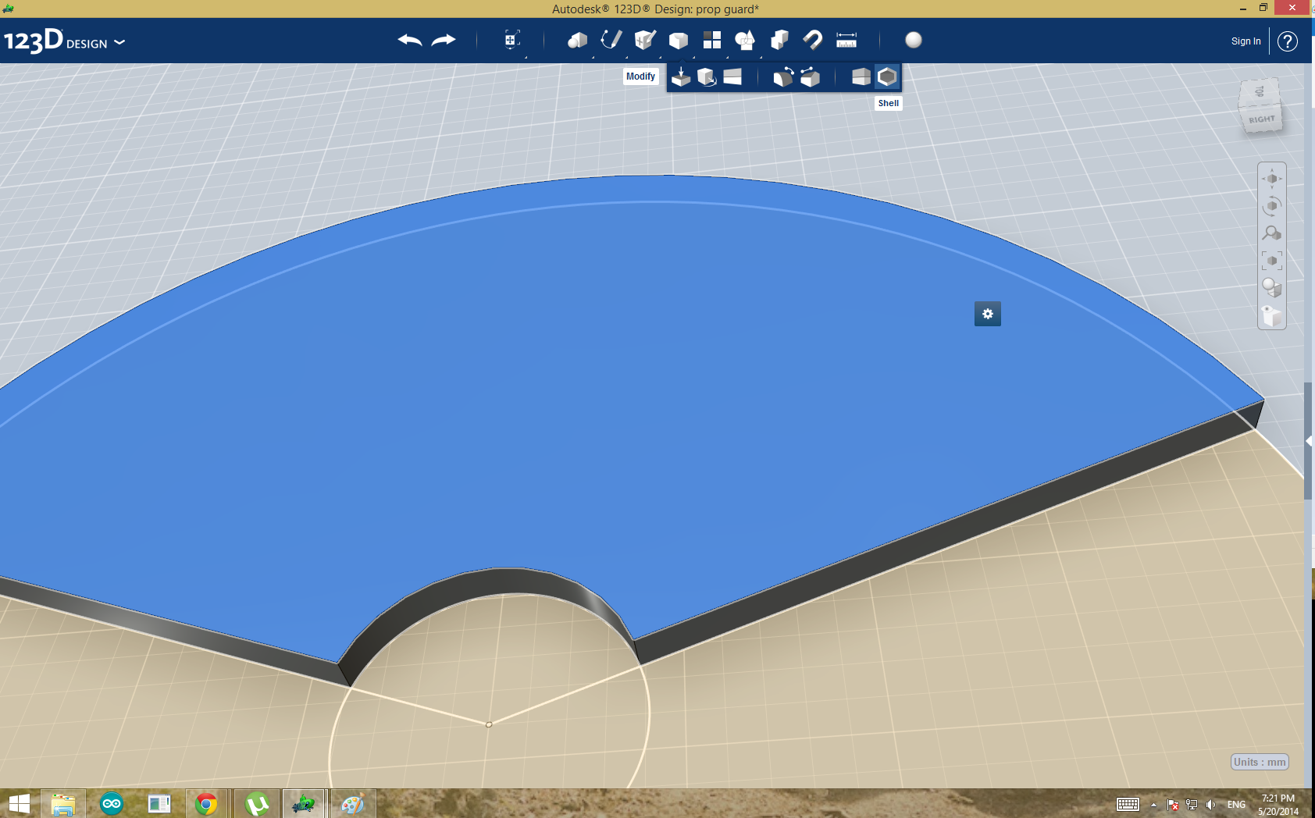Switch the ENG input language
The height and width of the screenshot is (818, 1315).
click(x=1236, y=805)
